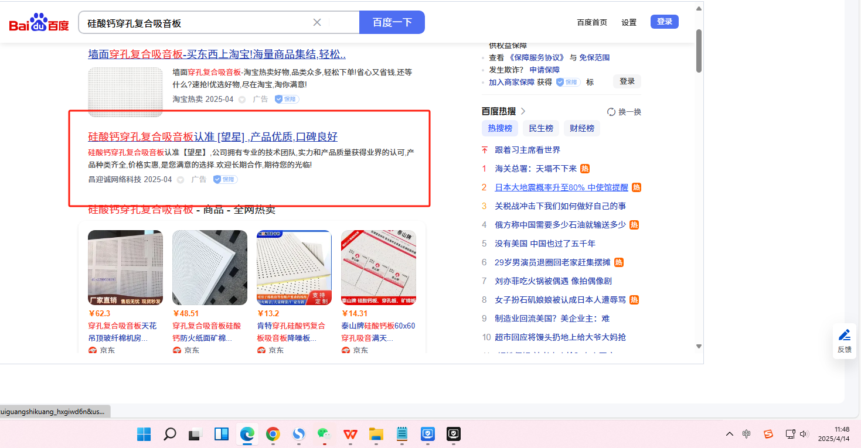Viewport: 861px width, 448px height.
Task: Open the 《保障服务协议》 link
Action: click(537, 57)
